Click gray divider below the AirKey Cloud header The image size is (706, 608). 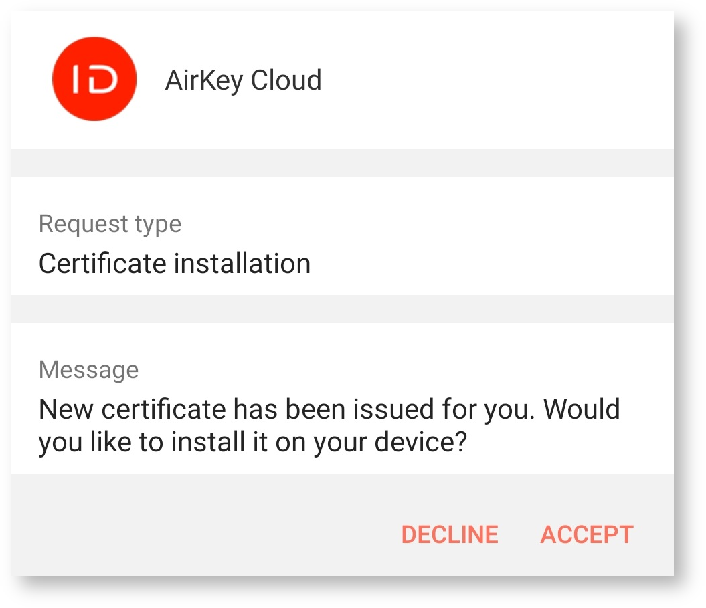(342, 163)
